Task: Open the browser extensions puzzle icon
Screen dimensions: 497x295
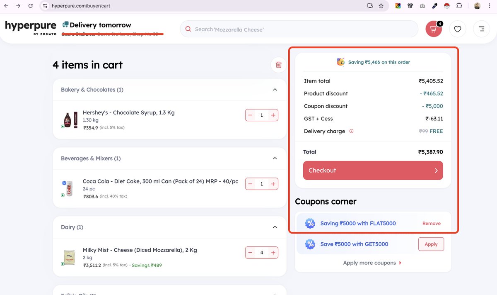Action: (459, 6)
